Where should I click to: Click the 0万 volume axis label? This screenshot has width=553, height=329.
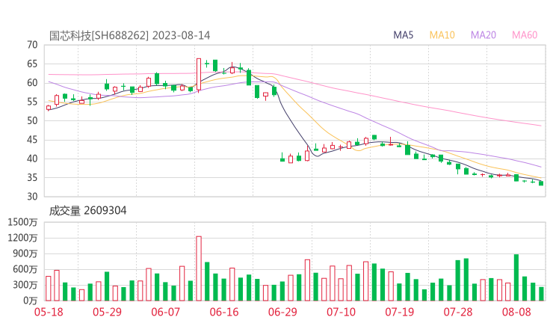(x=31, y=301)
